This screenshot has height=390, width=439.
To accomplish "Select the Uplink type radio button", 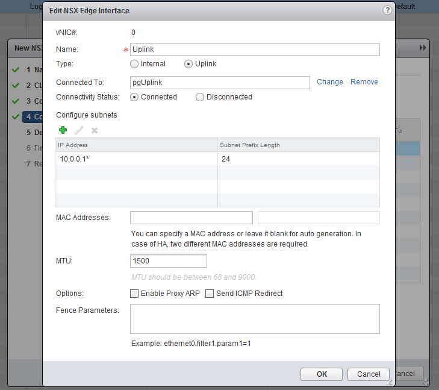I will click(x=188, y=64).
